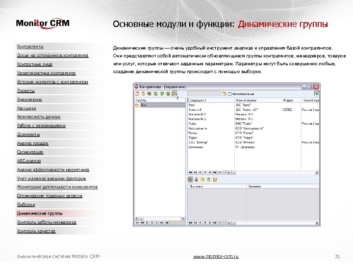Screen dimensions: 353x265
Task: Click the yellow note icon in the lower toolbar
Action: (215, 180)
